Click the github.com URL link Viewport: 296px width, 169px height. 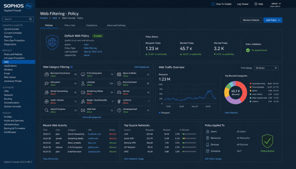click(x=93, y=147)
